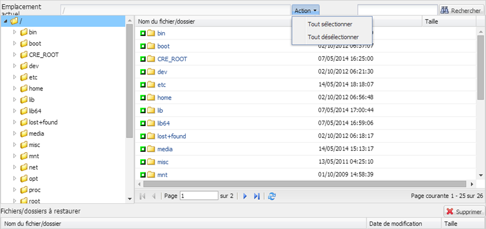The width and height of the screenshot is (486, 229).
Task: Click the lib64 folder icon in file list
Action: pyautogui.click(x=151, y=123)
